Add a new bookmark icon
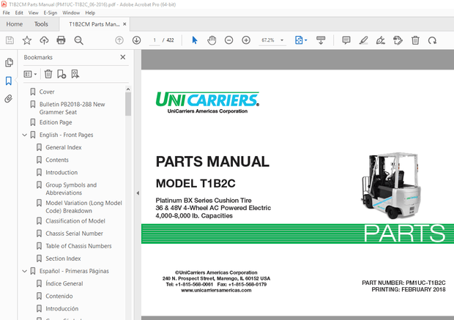The image size is (454, 320). tap(62, 74)
